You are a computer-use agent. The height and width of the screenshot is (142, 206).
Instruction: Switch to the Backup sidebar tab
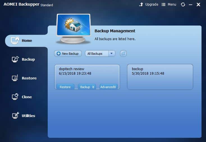point(24,59)
